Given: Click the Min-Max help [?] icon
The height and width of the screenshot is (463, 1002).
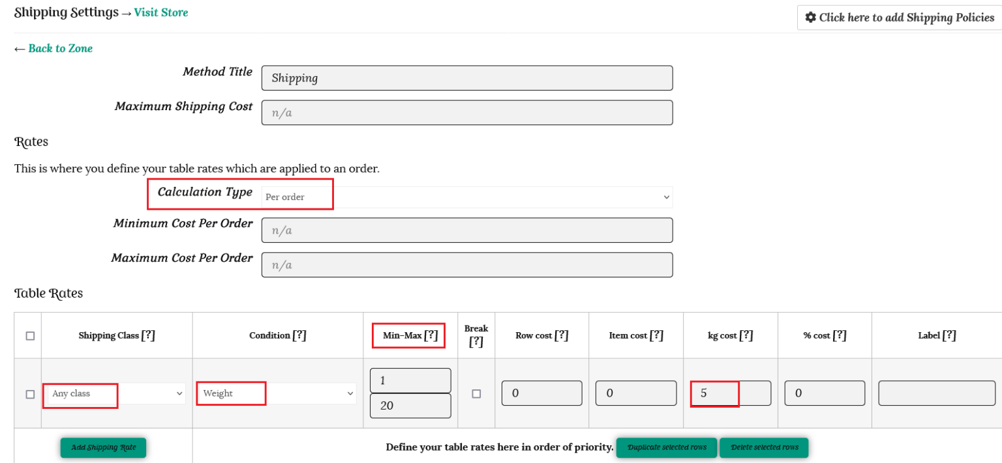Looking at the screenshot, I should click(x=431, y=335).
